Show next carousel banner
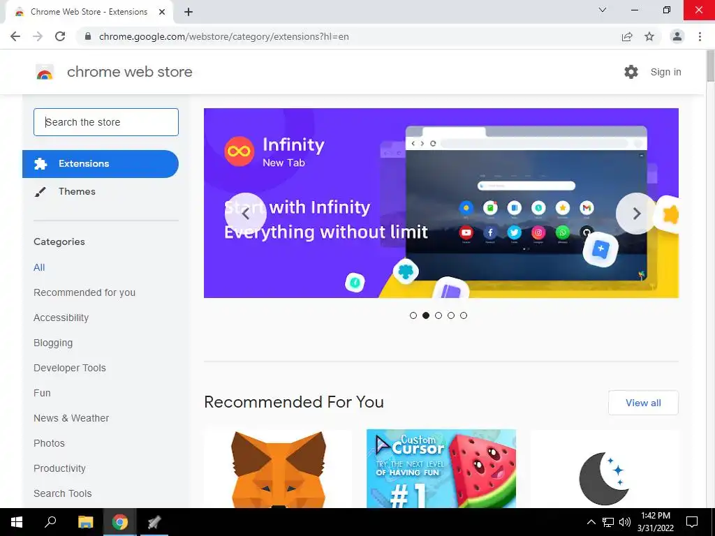 tap(637, 214)
